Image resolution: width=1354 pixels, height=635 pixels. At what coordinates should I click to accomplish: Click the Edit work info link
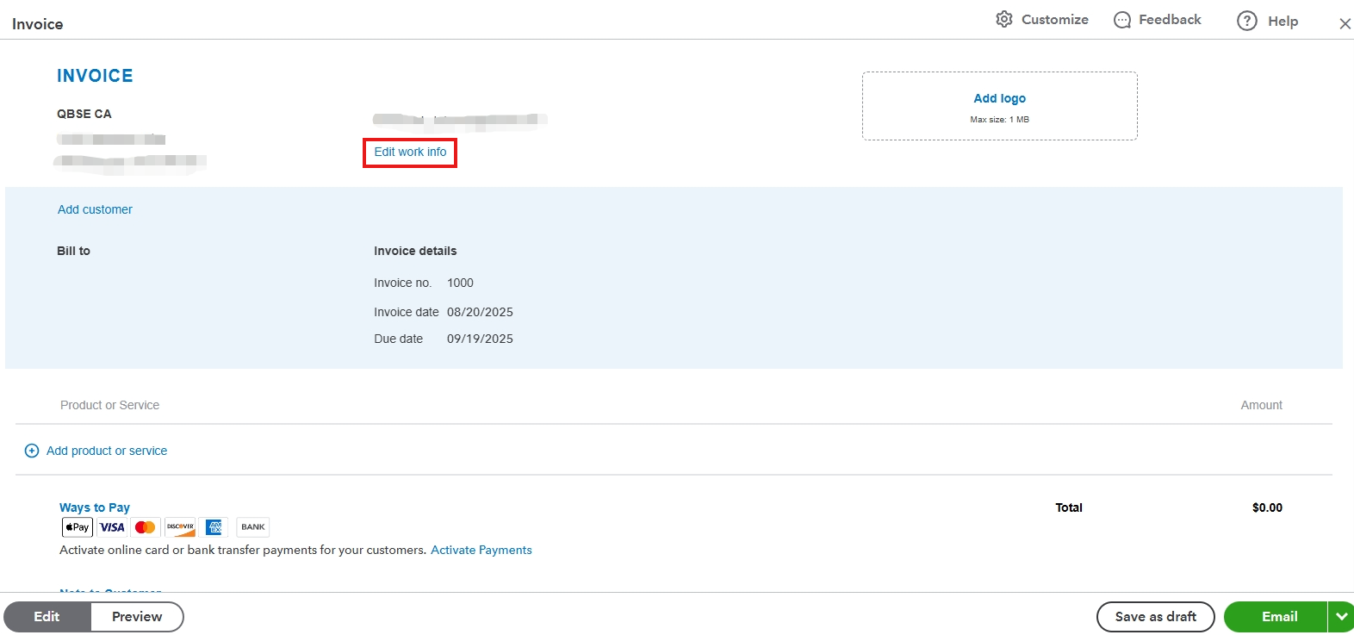point(410,153)
